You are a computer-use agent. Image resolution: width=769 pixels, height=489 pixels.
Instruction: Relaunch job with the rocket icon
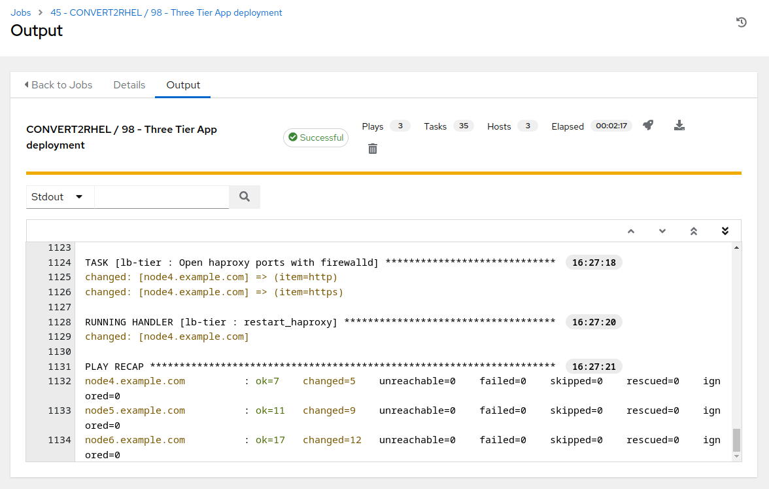click(x=647, y=125)
